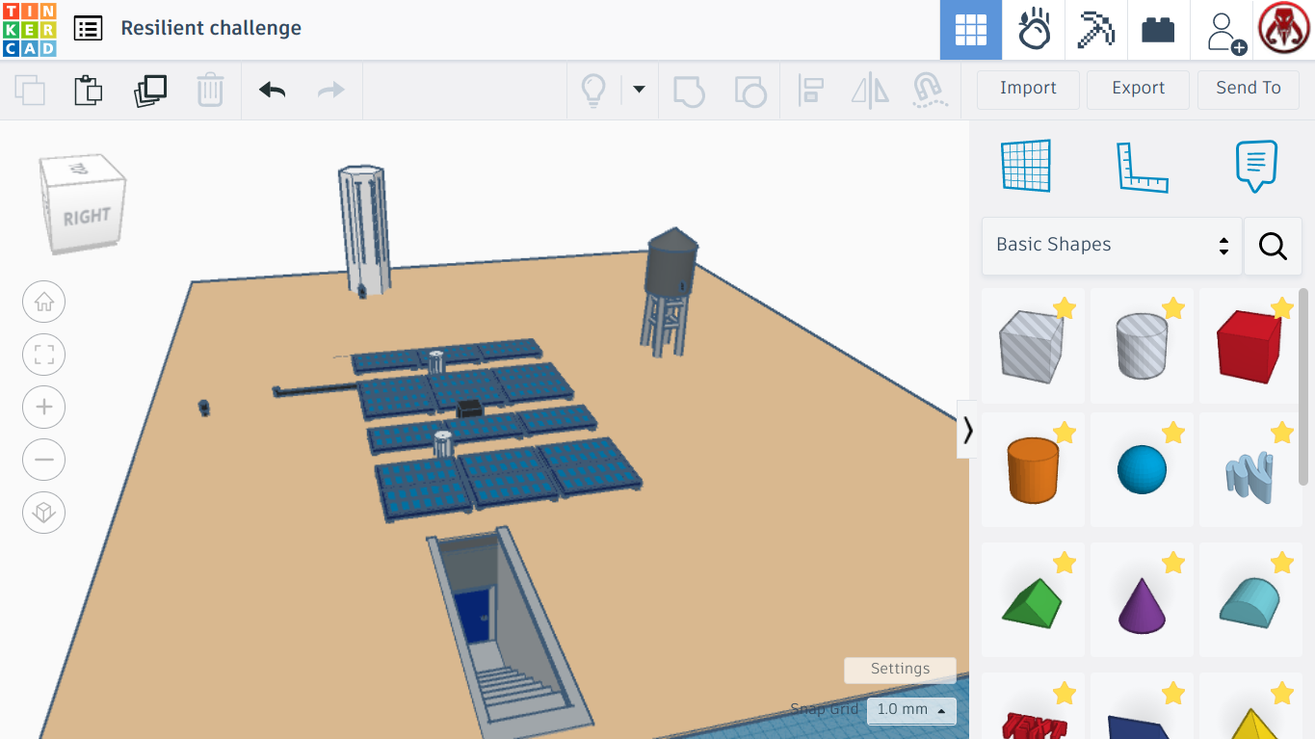
Task: Open Bricks mode icon
Action: click(1158, 30)
